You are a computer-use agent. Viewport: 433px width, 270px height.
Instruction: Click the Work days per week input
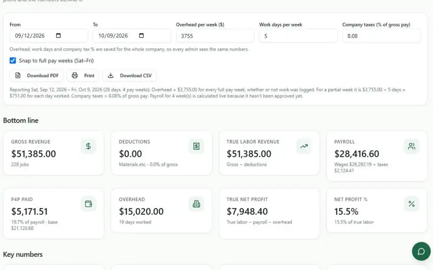(x=298, y=36)
